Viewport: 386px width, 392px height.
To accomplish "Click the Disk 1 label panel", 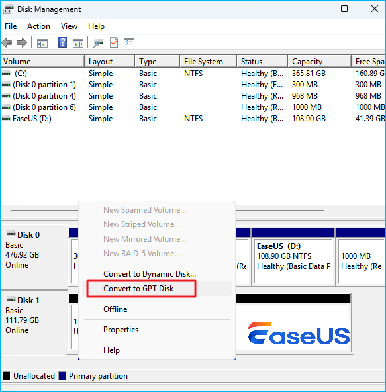I will pyautogui.click(x=34, y=322).
